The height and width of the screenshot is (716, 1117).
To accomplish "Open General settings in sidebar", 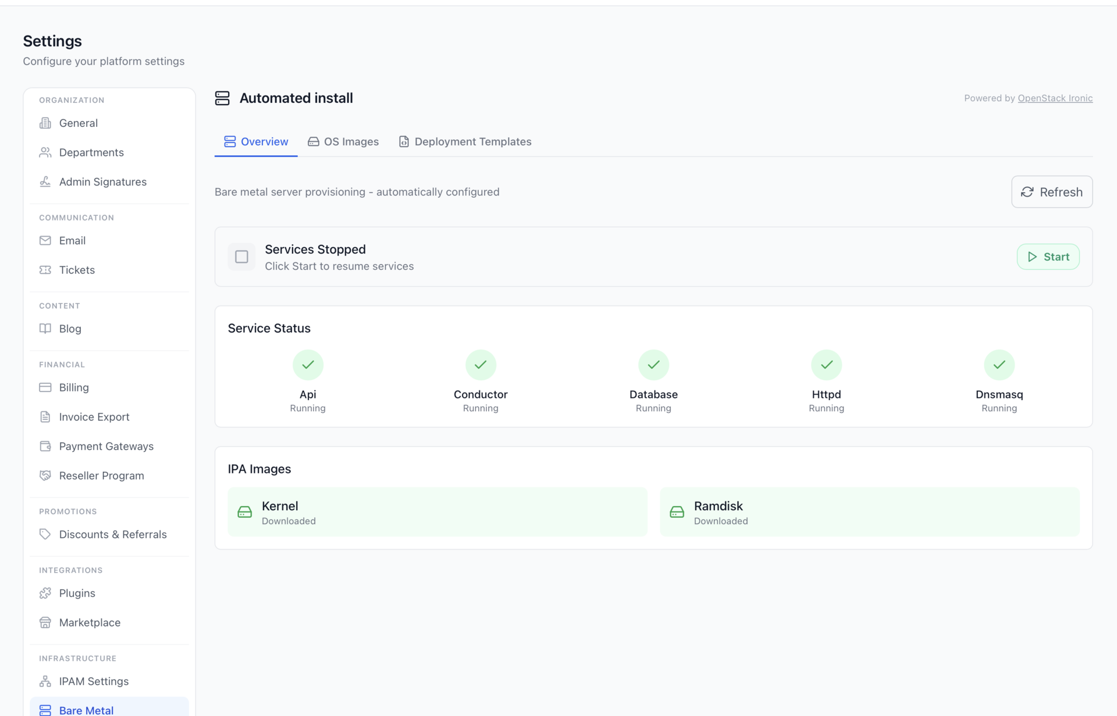I will point(109,123).
